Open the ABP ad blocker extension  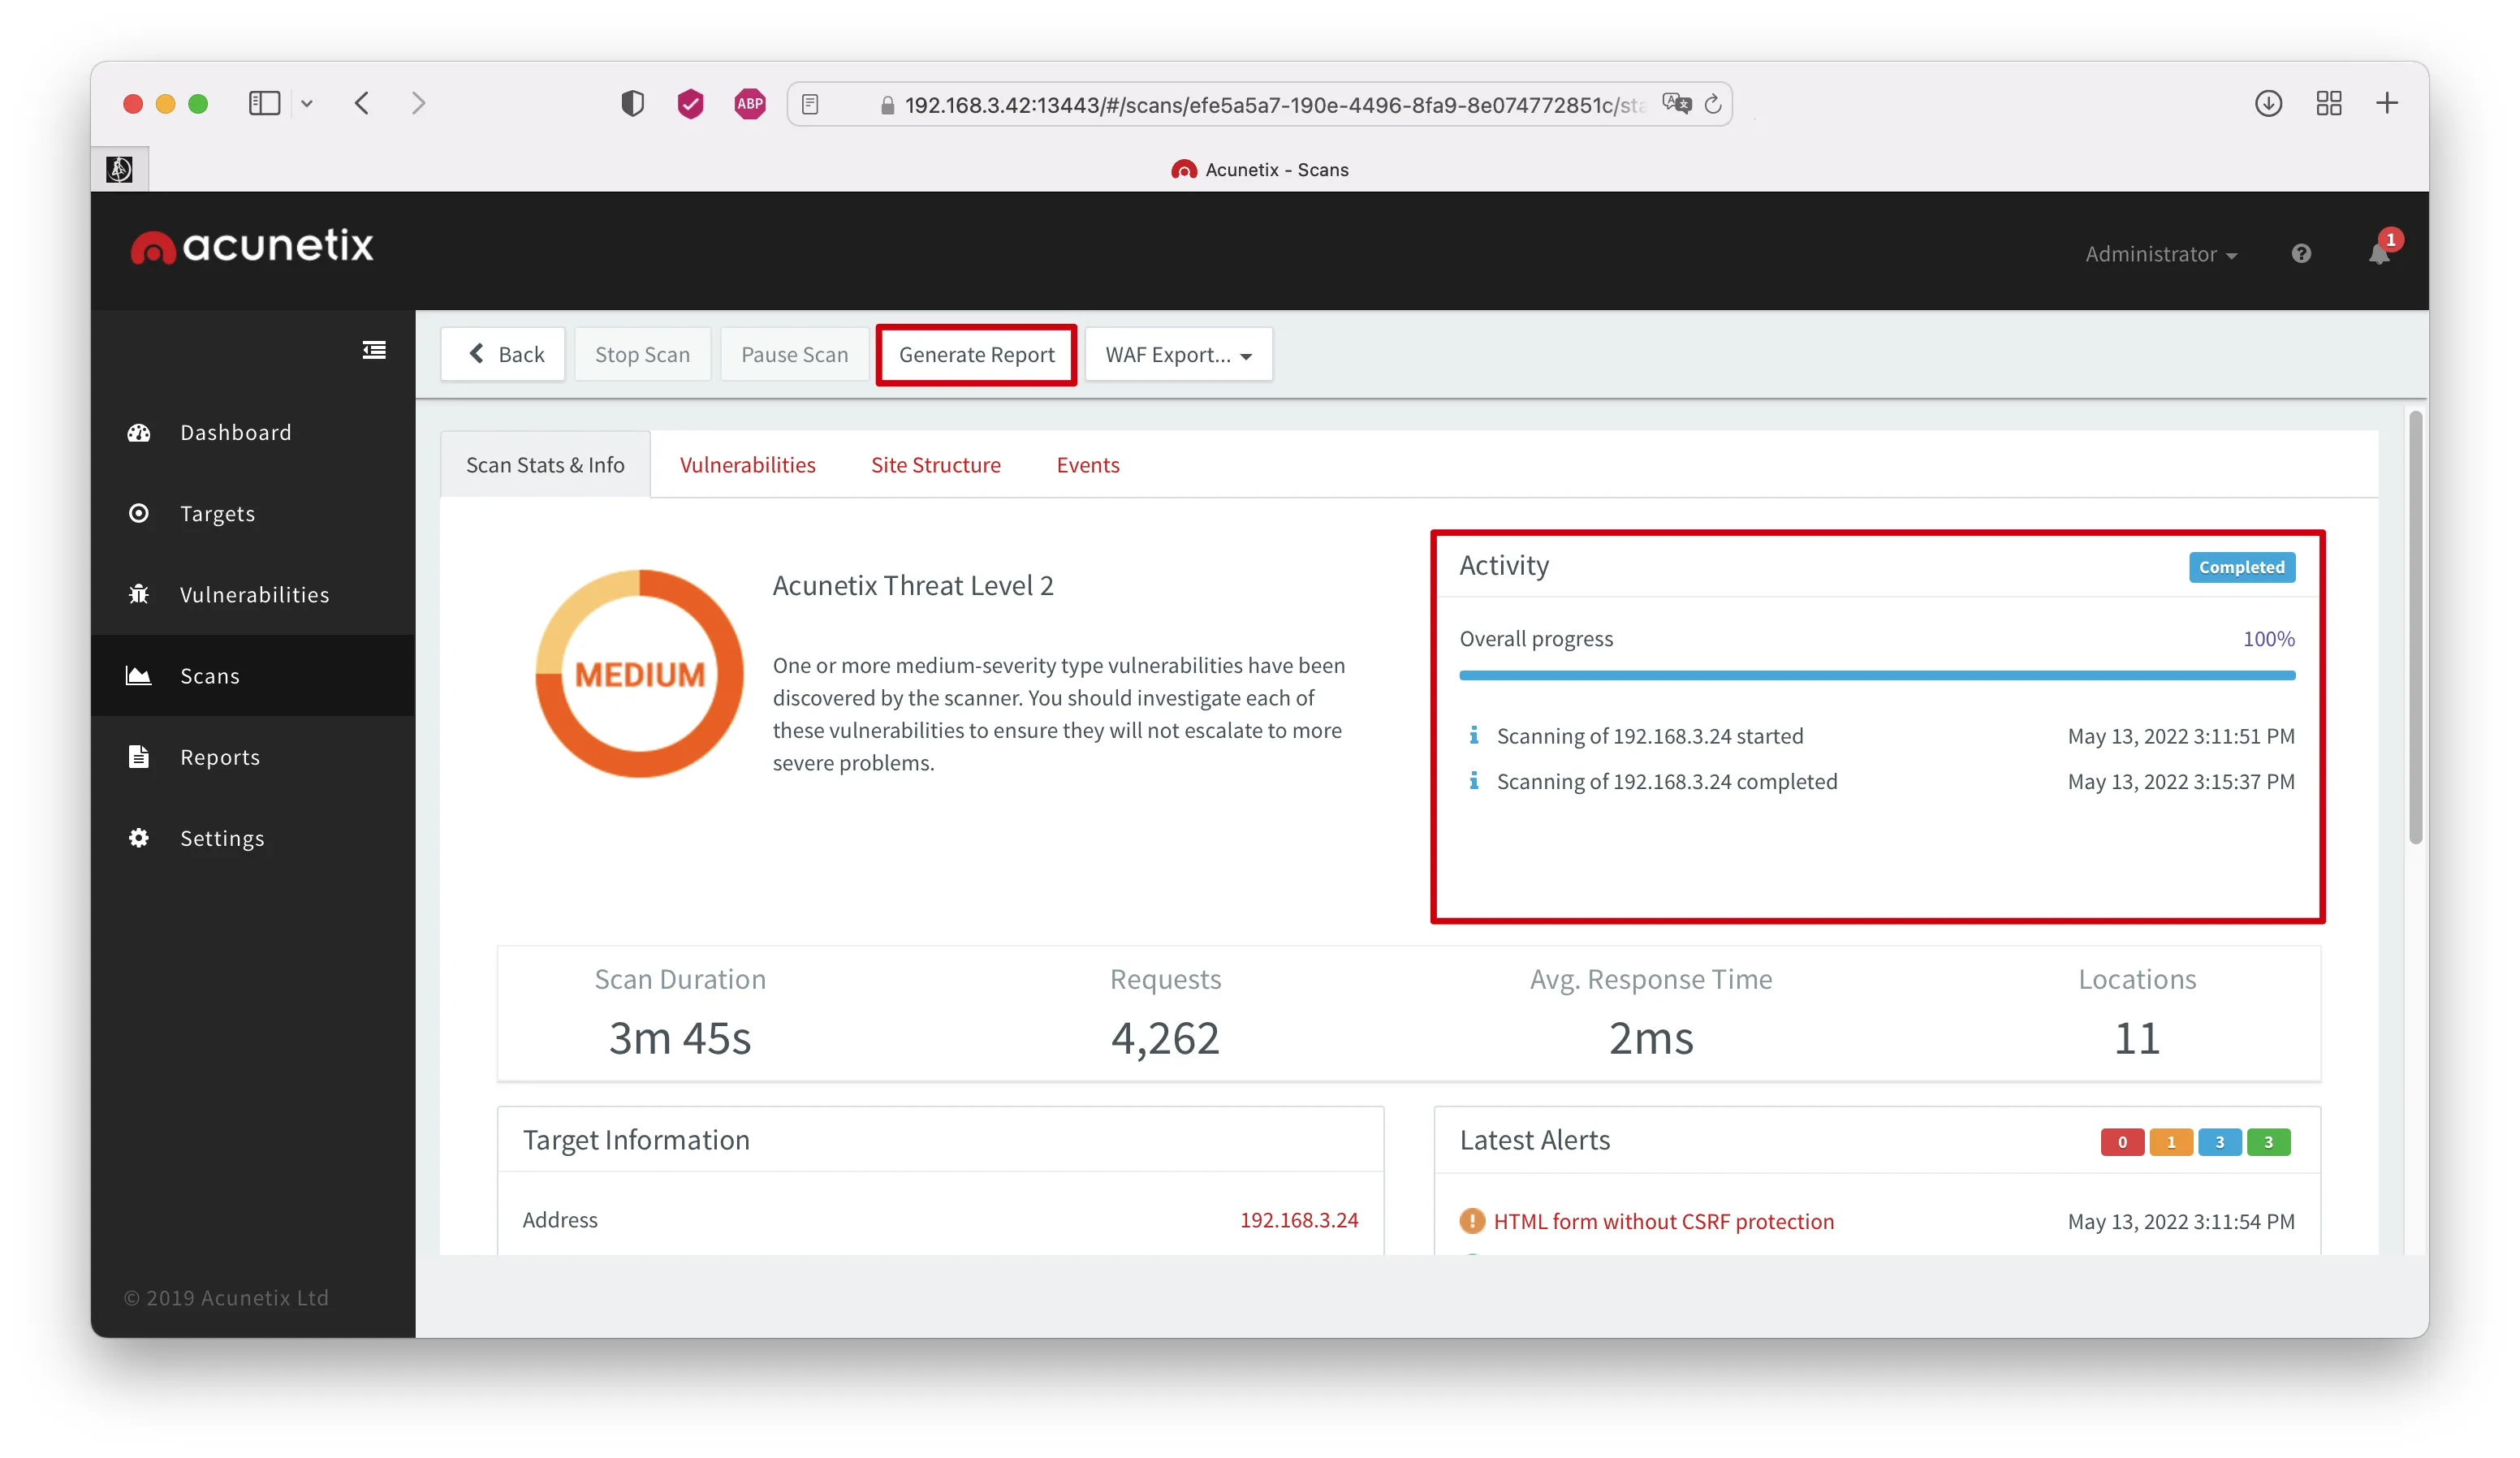(750, 103)
